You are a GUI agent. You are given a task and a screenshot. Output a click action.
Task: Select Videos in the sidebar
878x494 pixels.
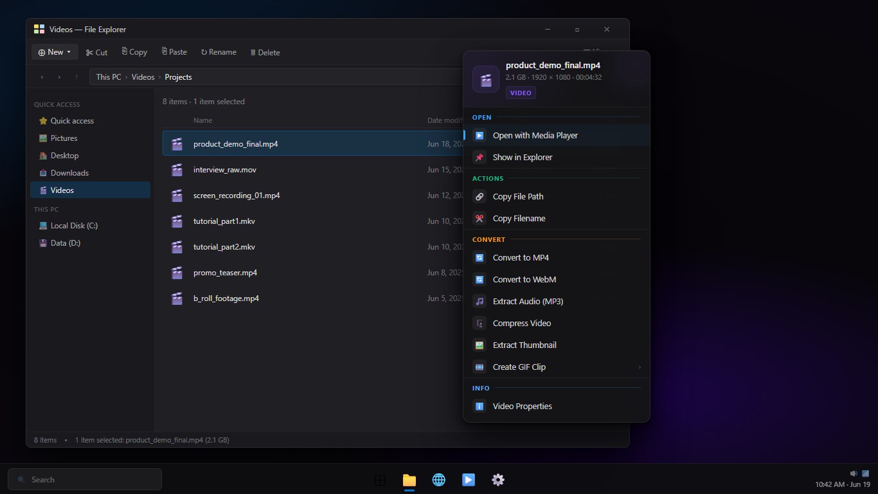90,190
